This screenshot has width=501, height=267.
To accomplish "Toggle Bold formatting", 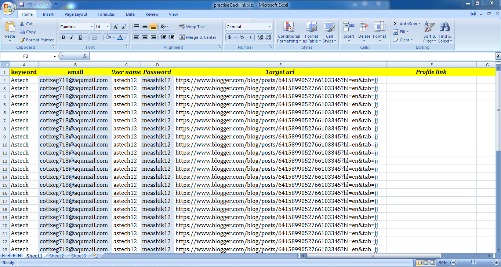I will (63, 37).
